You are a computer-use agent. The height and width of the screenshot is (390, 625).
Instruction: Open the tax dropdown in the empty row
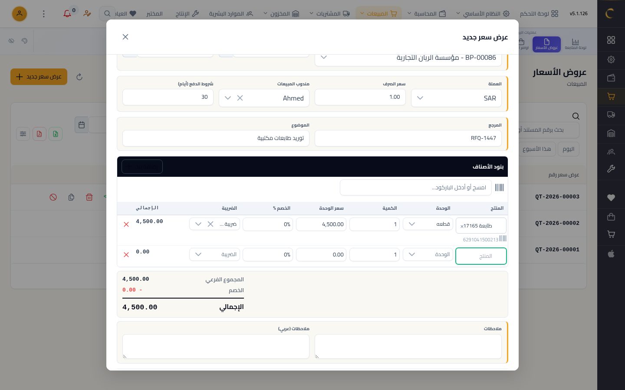coord(214,254)
